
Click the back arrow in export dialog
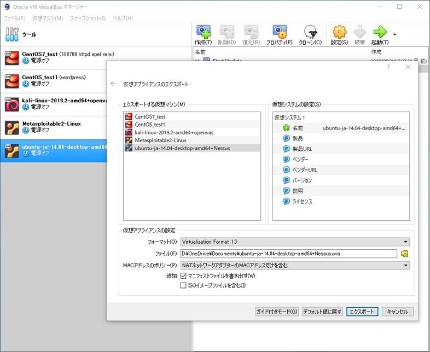tap(113, 84)
